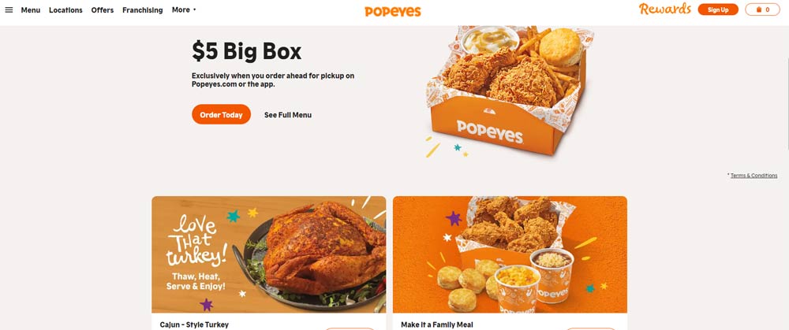The width and height of the screenshot is (789, 330).
Task: Go to Locations in navigation
Action: (65, 10)
